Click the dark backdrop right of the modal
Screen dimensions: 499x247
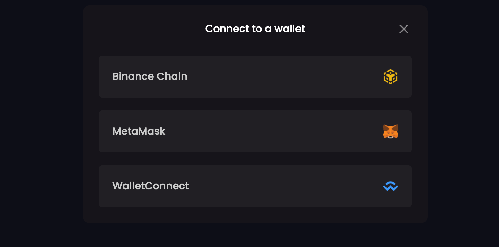[463, 123]
